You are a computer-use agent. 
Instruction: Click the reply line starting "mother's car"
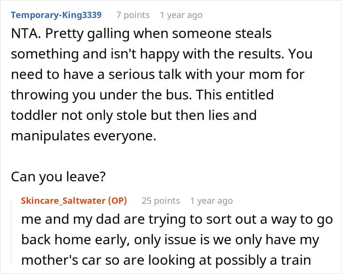pyautogui.click(x=166, y=260)
